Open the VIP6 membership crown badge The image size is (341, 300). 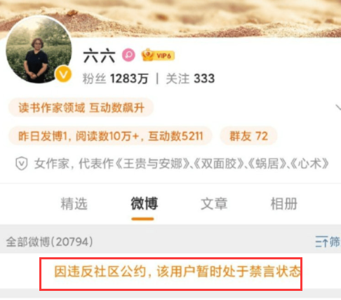pos(158,55)
